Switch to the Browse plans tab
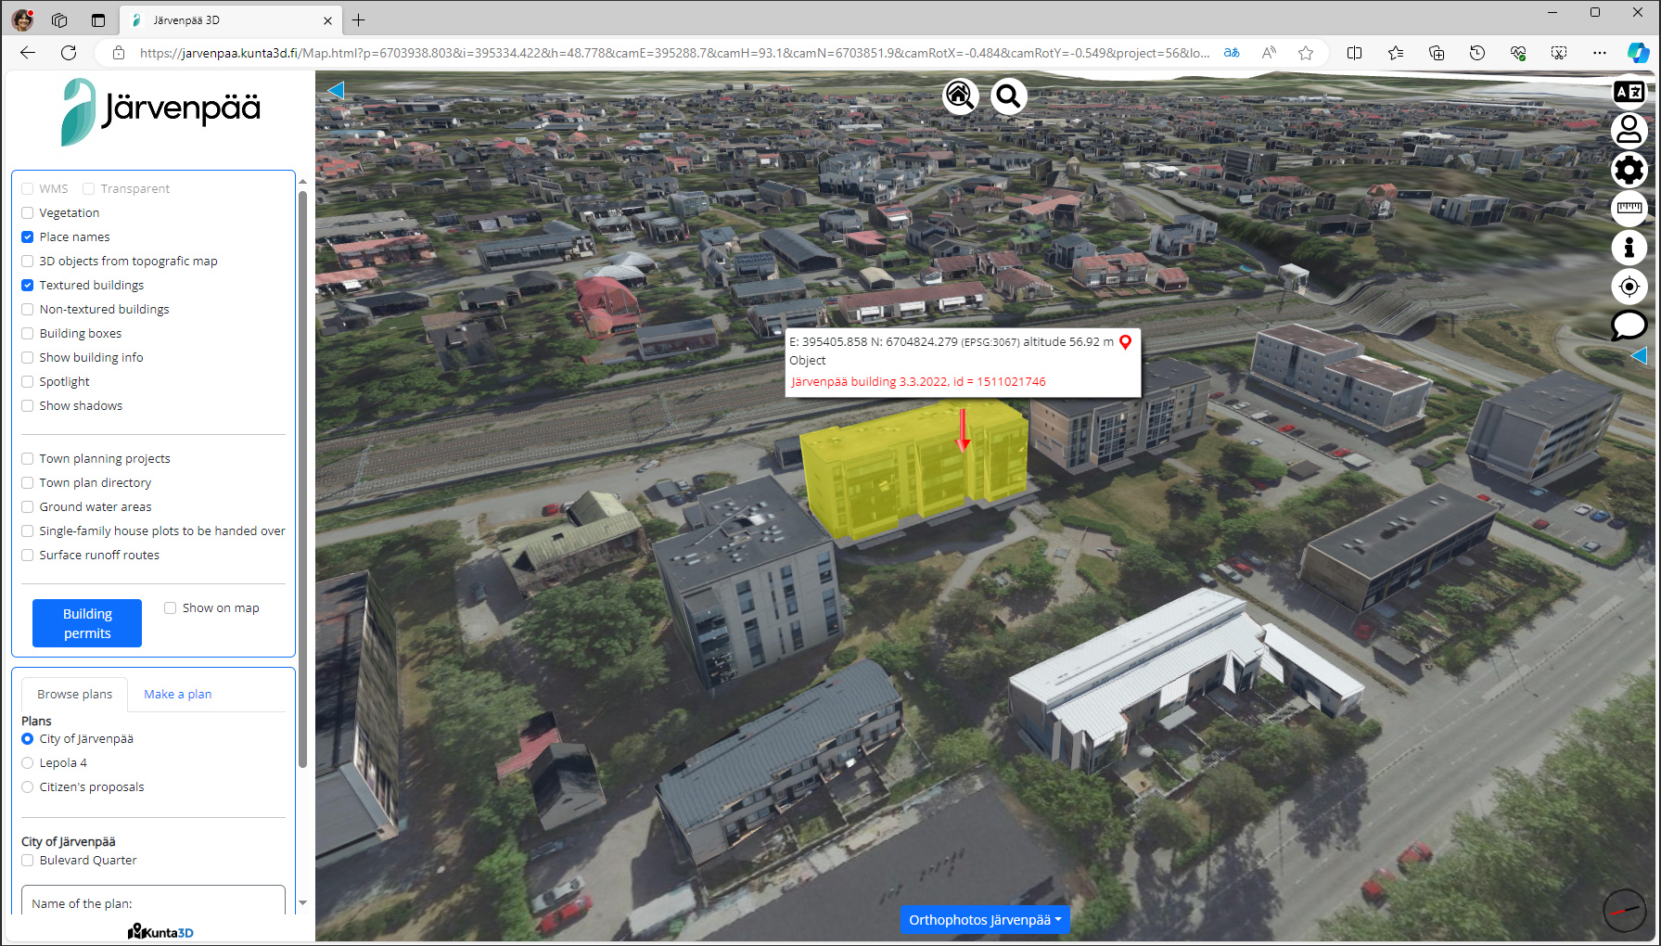The width and height of the screenshot is (1661, 946). click(x=74, y=694)
